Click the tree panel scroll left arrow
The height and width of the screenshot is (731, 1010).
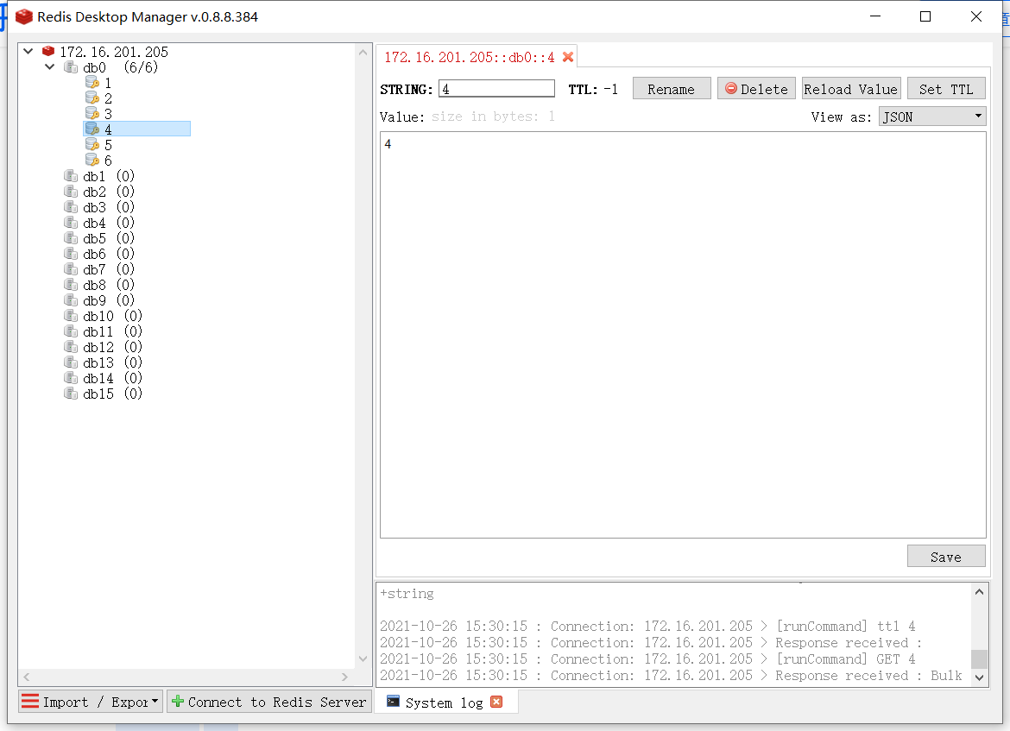27,677
